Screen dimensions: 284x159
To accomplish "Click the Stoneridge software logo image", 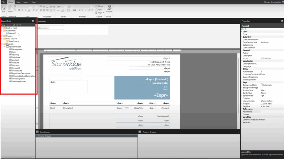I will [65, 65].
